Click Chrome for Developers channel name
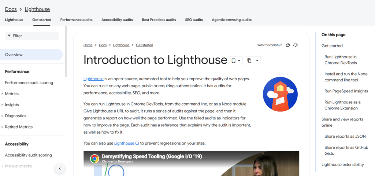 pyautogui.click(x=118, y=161)
